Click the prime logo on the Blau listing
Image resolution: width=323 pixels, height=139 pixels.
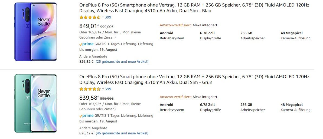pos(86,44)
